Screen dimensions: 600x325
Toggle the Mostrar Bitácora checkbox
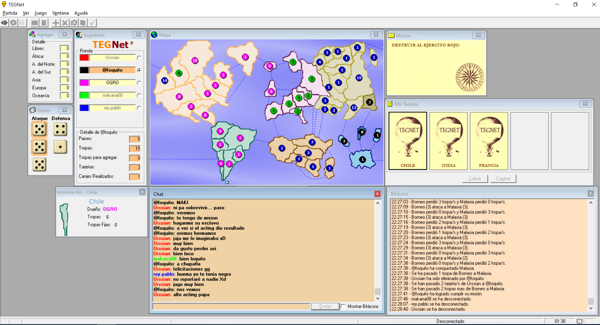click(x=343, y=306)
